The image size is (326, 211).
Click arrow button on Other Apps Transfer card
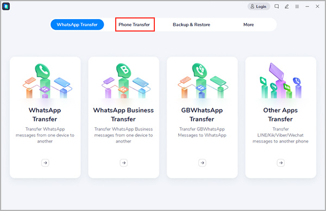tap(281, 163)
